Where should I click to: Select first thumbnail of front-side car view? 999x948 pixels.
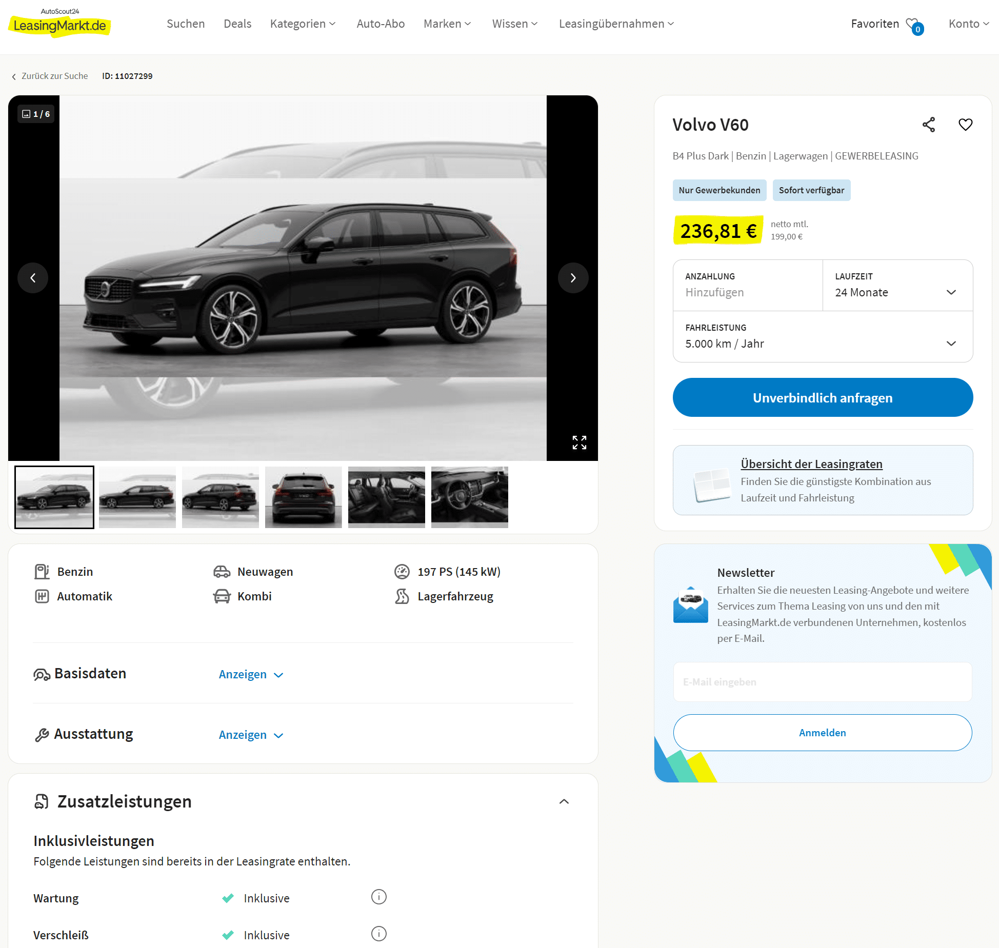54,497
